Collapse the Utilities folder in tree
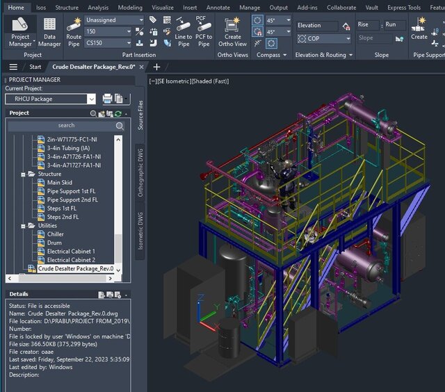The image size is (445, 392). pyautogui.click(x=23, y=226)
